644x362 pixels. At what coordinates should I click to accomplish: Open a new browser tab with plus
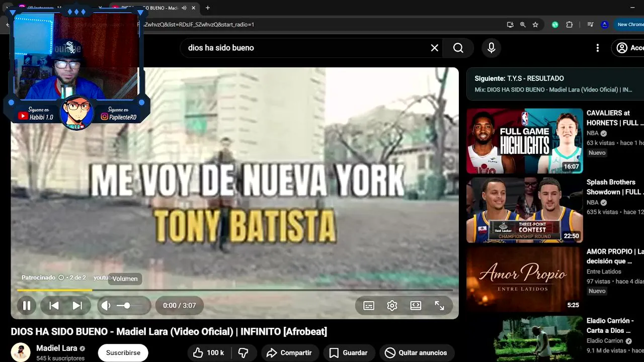207,8
